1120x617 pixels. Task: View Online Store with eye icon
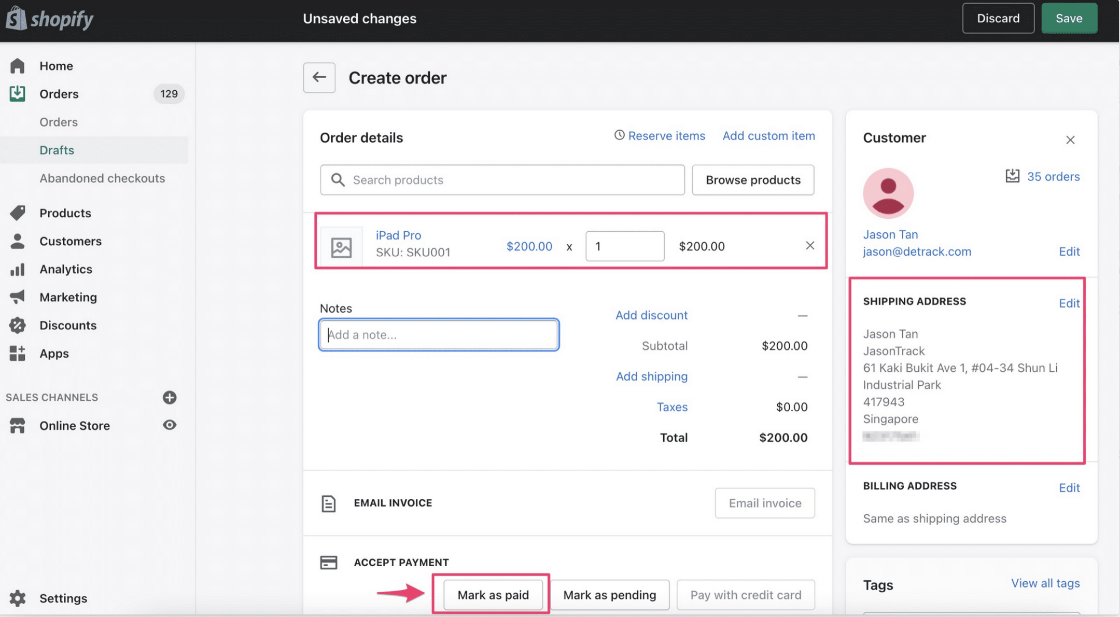point(170,425)
